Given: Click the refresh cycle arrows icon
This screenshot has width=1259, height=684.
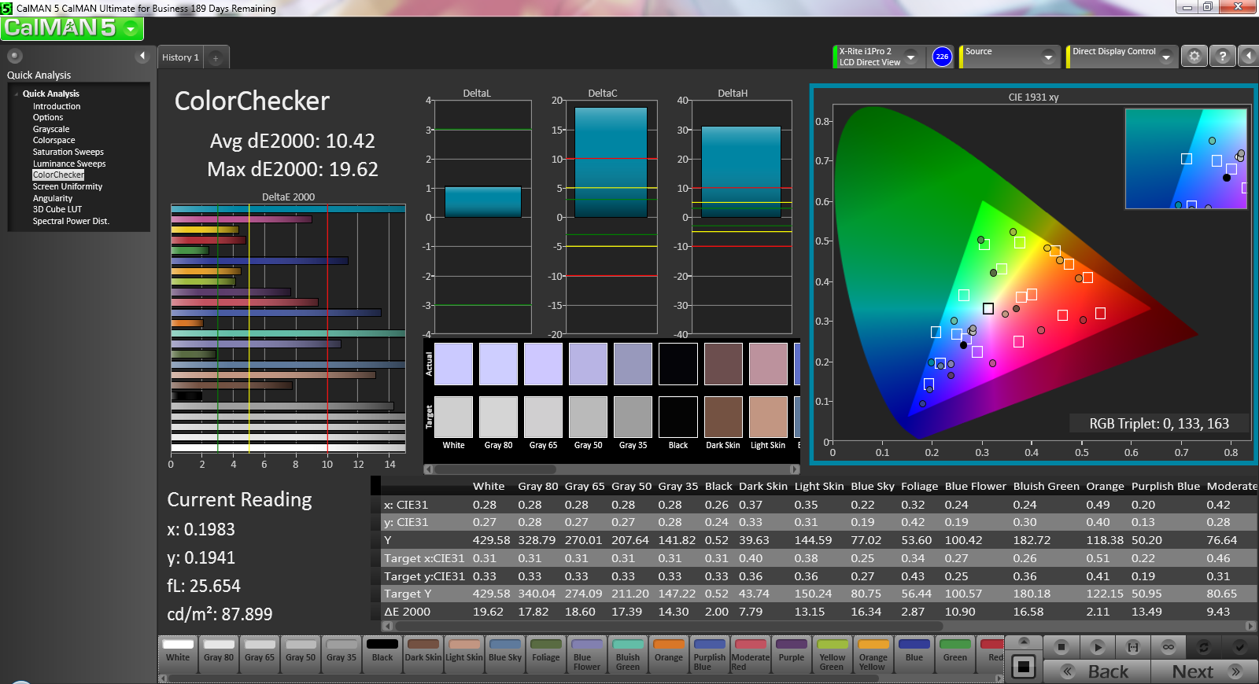Looking at the screenshot, I should click(x=1204, y=646).
